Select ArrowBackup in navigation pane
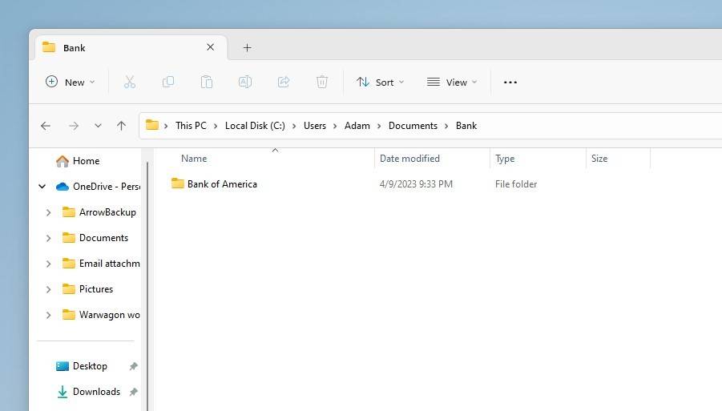722x411 pixels. (107, 212)
